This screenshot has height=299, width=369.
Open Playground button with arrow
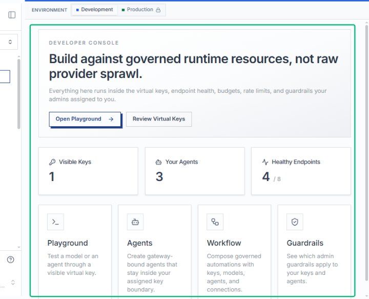[x=85, y=119]
